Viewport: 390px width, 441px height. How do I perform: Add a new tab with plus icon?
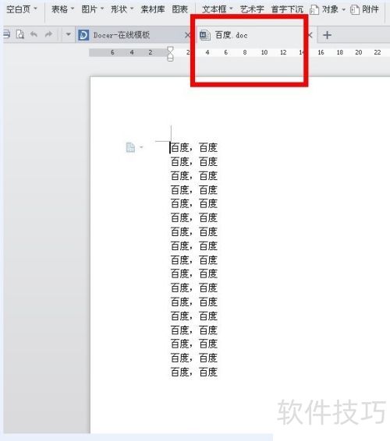coord(327,35)
